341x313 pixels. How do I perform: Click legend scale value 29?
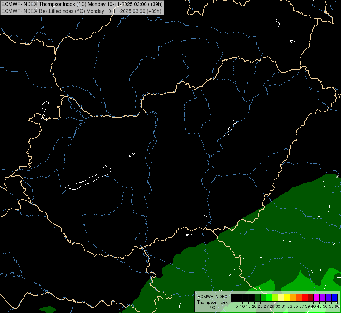click(x=272, y=306)
